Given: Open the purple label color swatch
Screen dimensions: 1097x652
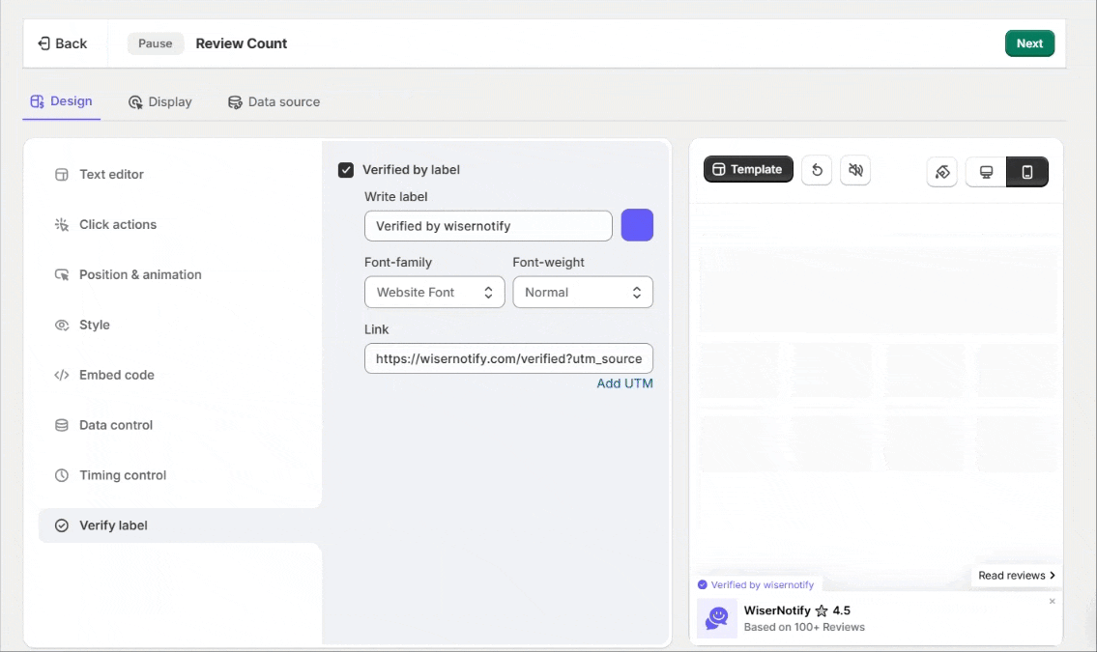Looking at the screenshot, I should click(637, 225).
